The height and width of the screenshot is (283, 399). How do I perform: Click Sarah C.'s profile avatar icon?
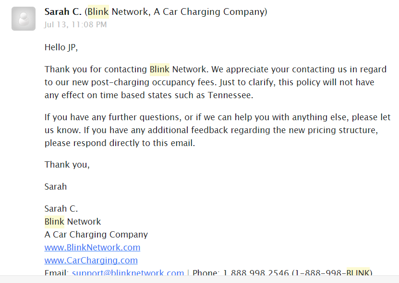[x=24, y=19]
